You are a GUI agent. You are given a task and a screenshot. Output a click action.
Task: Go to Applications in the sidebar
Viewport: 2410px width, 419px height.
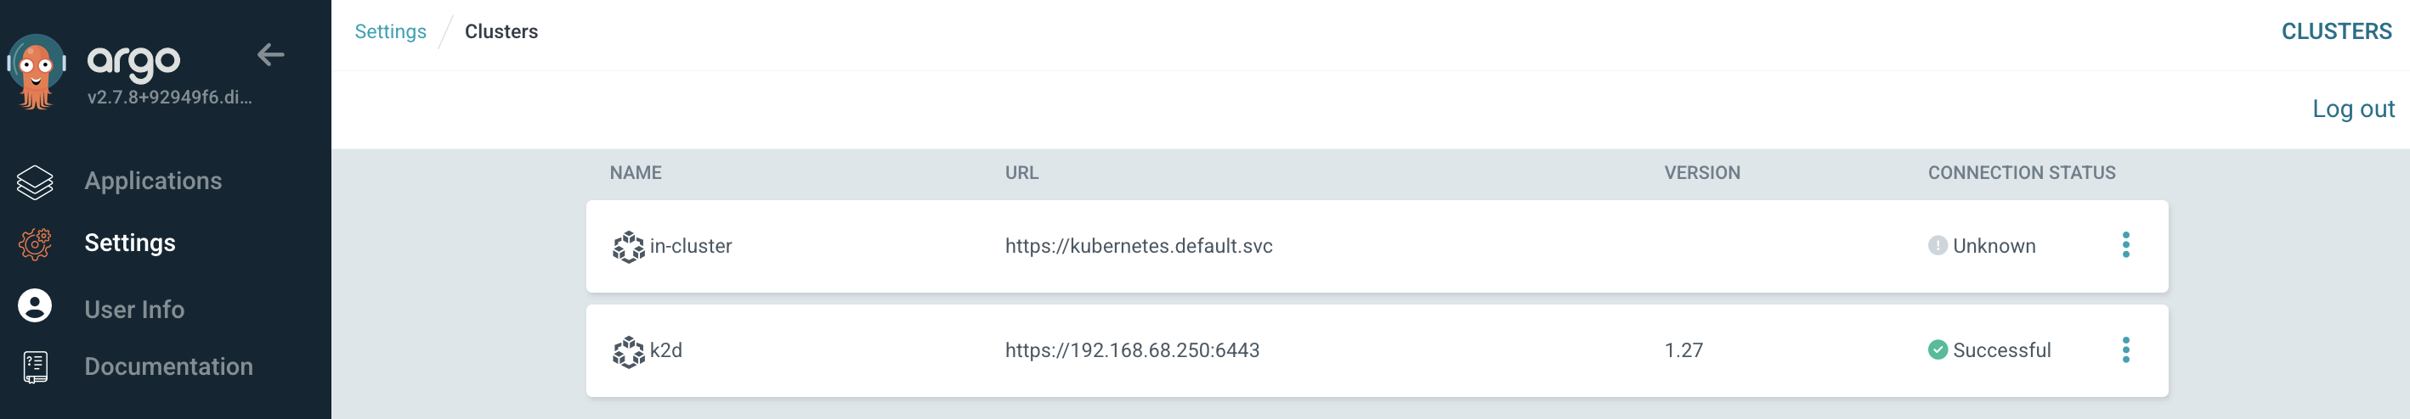[x=154, y=181]
